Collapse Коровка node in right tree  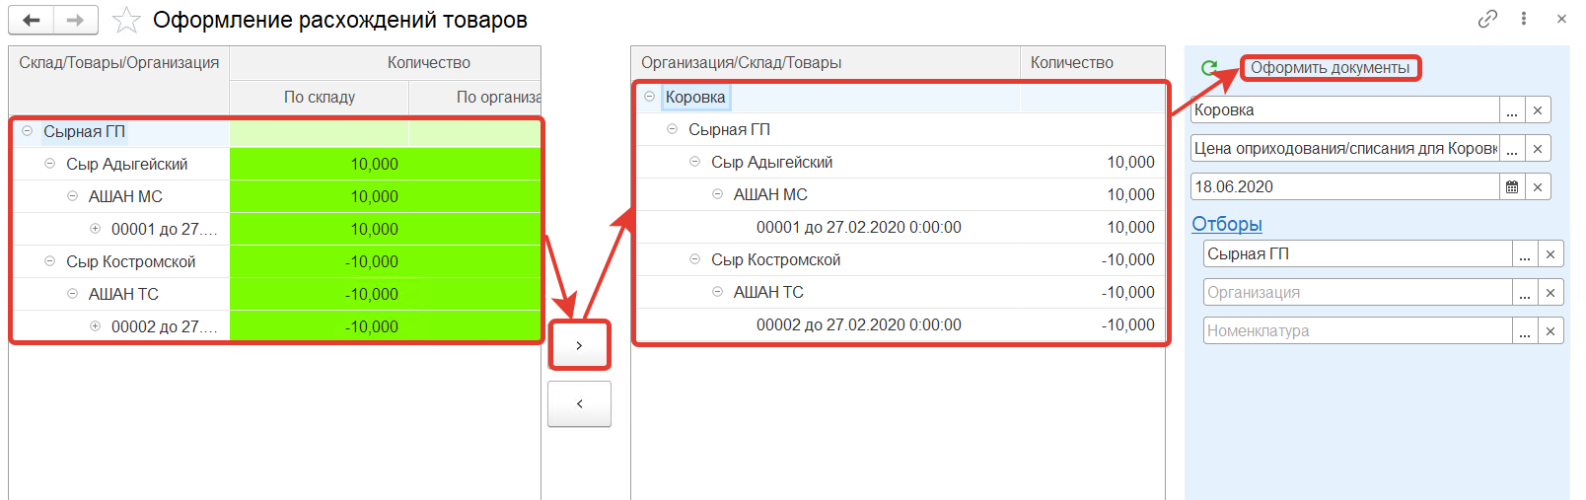tap(649, 97)
